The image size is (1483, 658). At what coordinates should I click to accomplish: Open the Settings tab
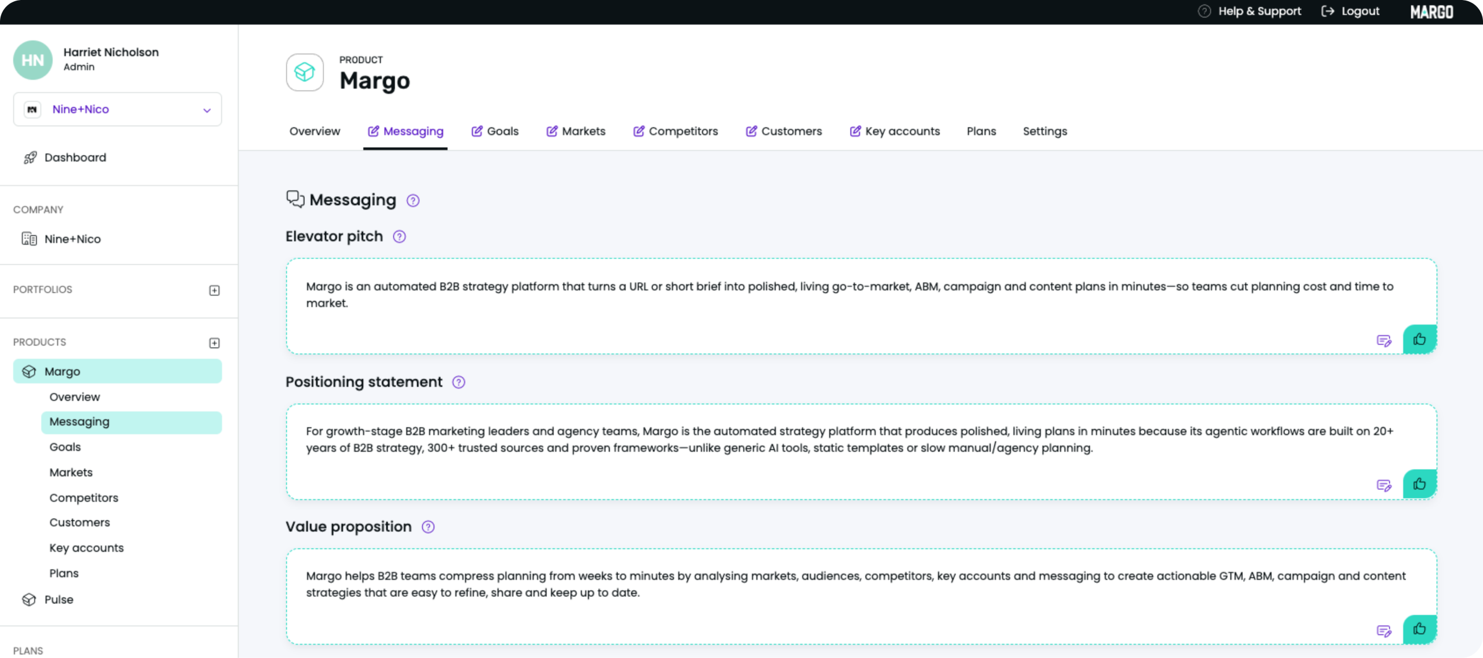point(1044,131)
